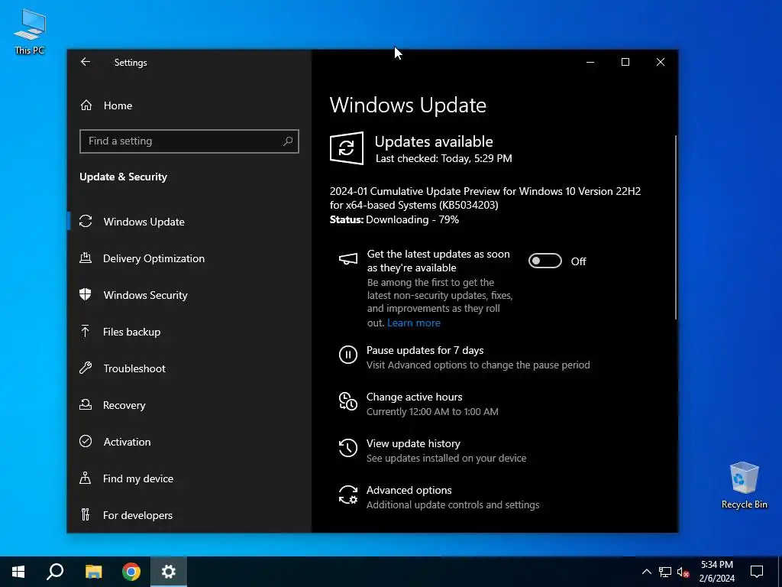Select the This PC desktop icon
The height and width of the screenshot is (587, 782).
click(x=30, y=31)
